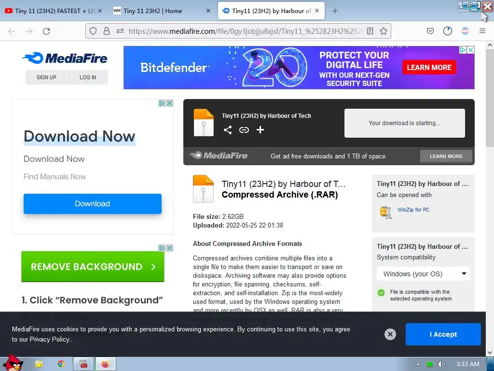The height and width of the screenshot is (371, 494).
Task: Open a new browser tab
Action: pos(335,11)
